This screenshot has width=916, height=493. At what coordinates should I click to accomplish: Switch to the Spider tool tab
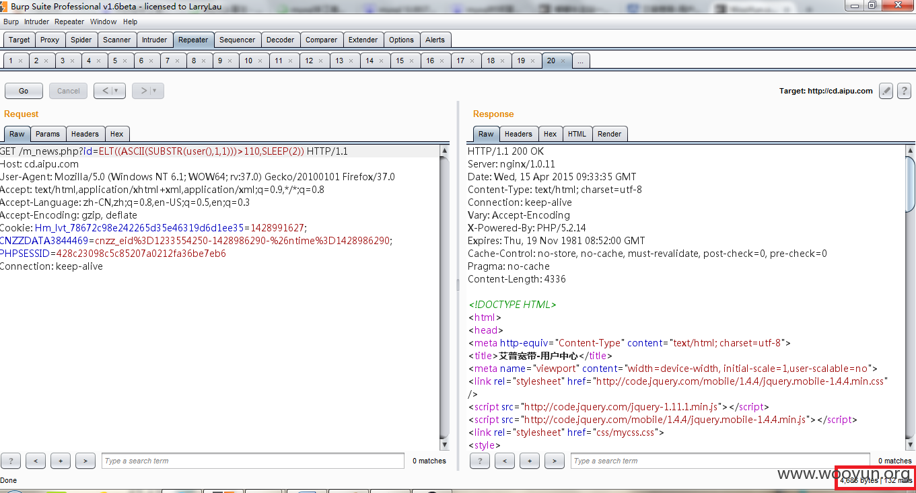tap(81, 40)
